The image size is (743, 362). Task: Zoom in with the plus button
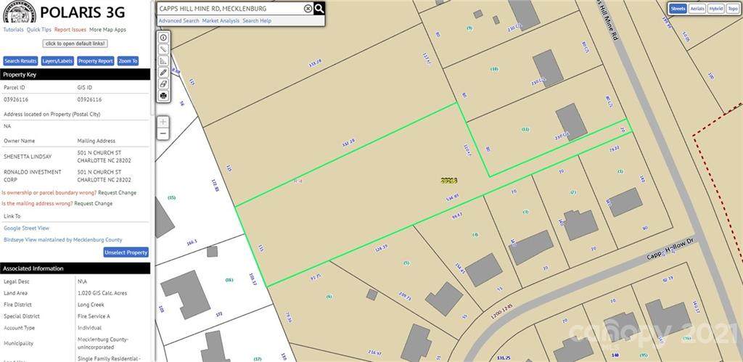click(163, 122)
